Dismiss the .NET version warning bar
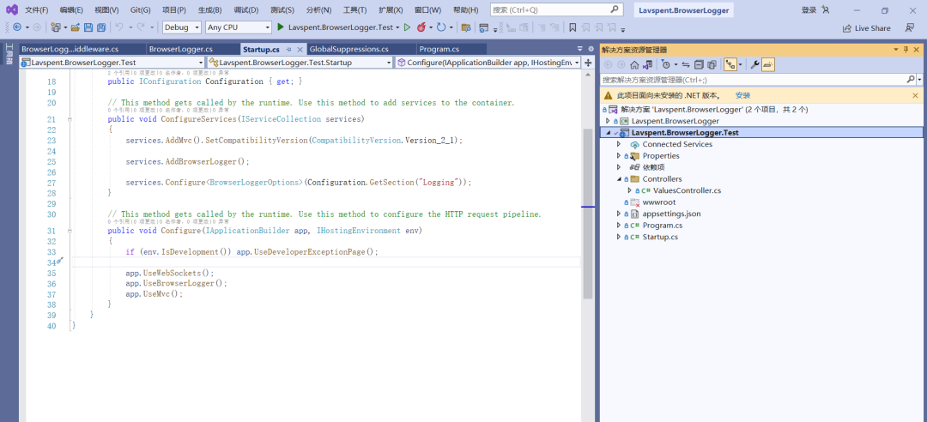Screen dimensions: 927x422 [915, 95]
